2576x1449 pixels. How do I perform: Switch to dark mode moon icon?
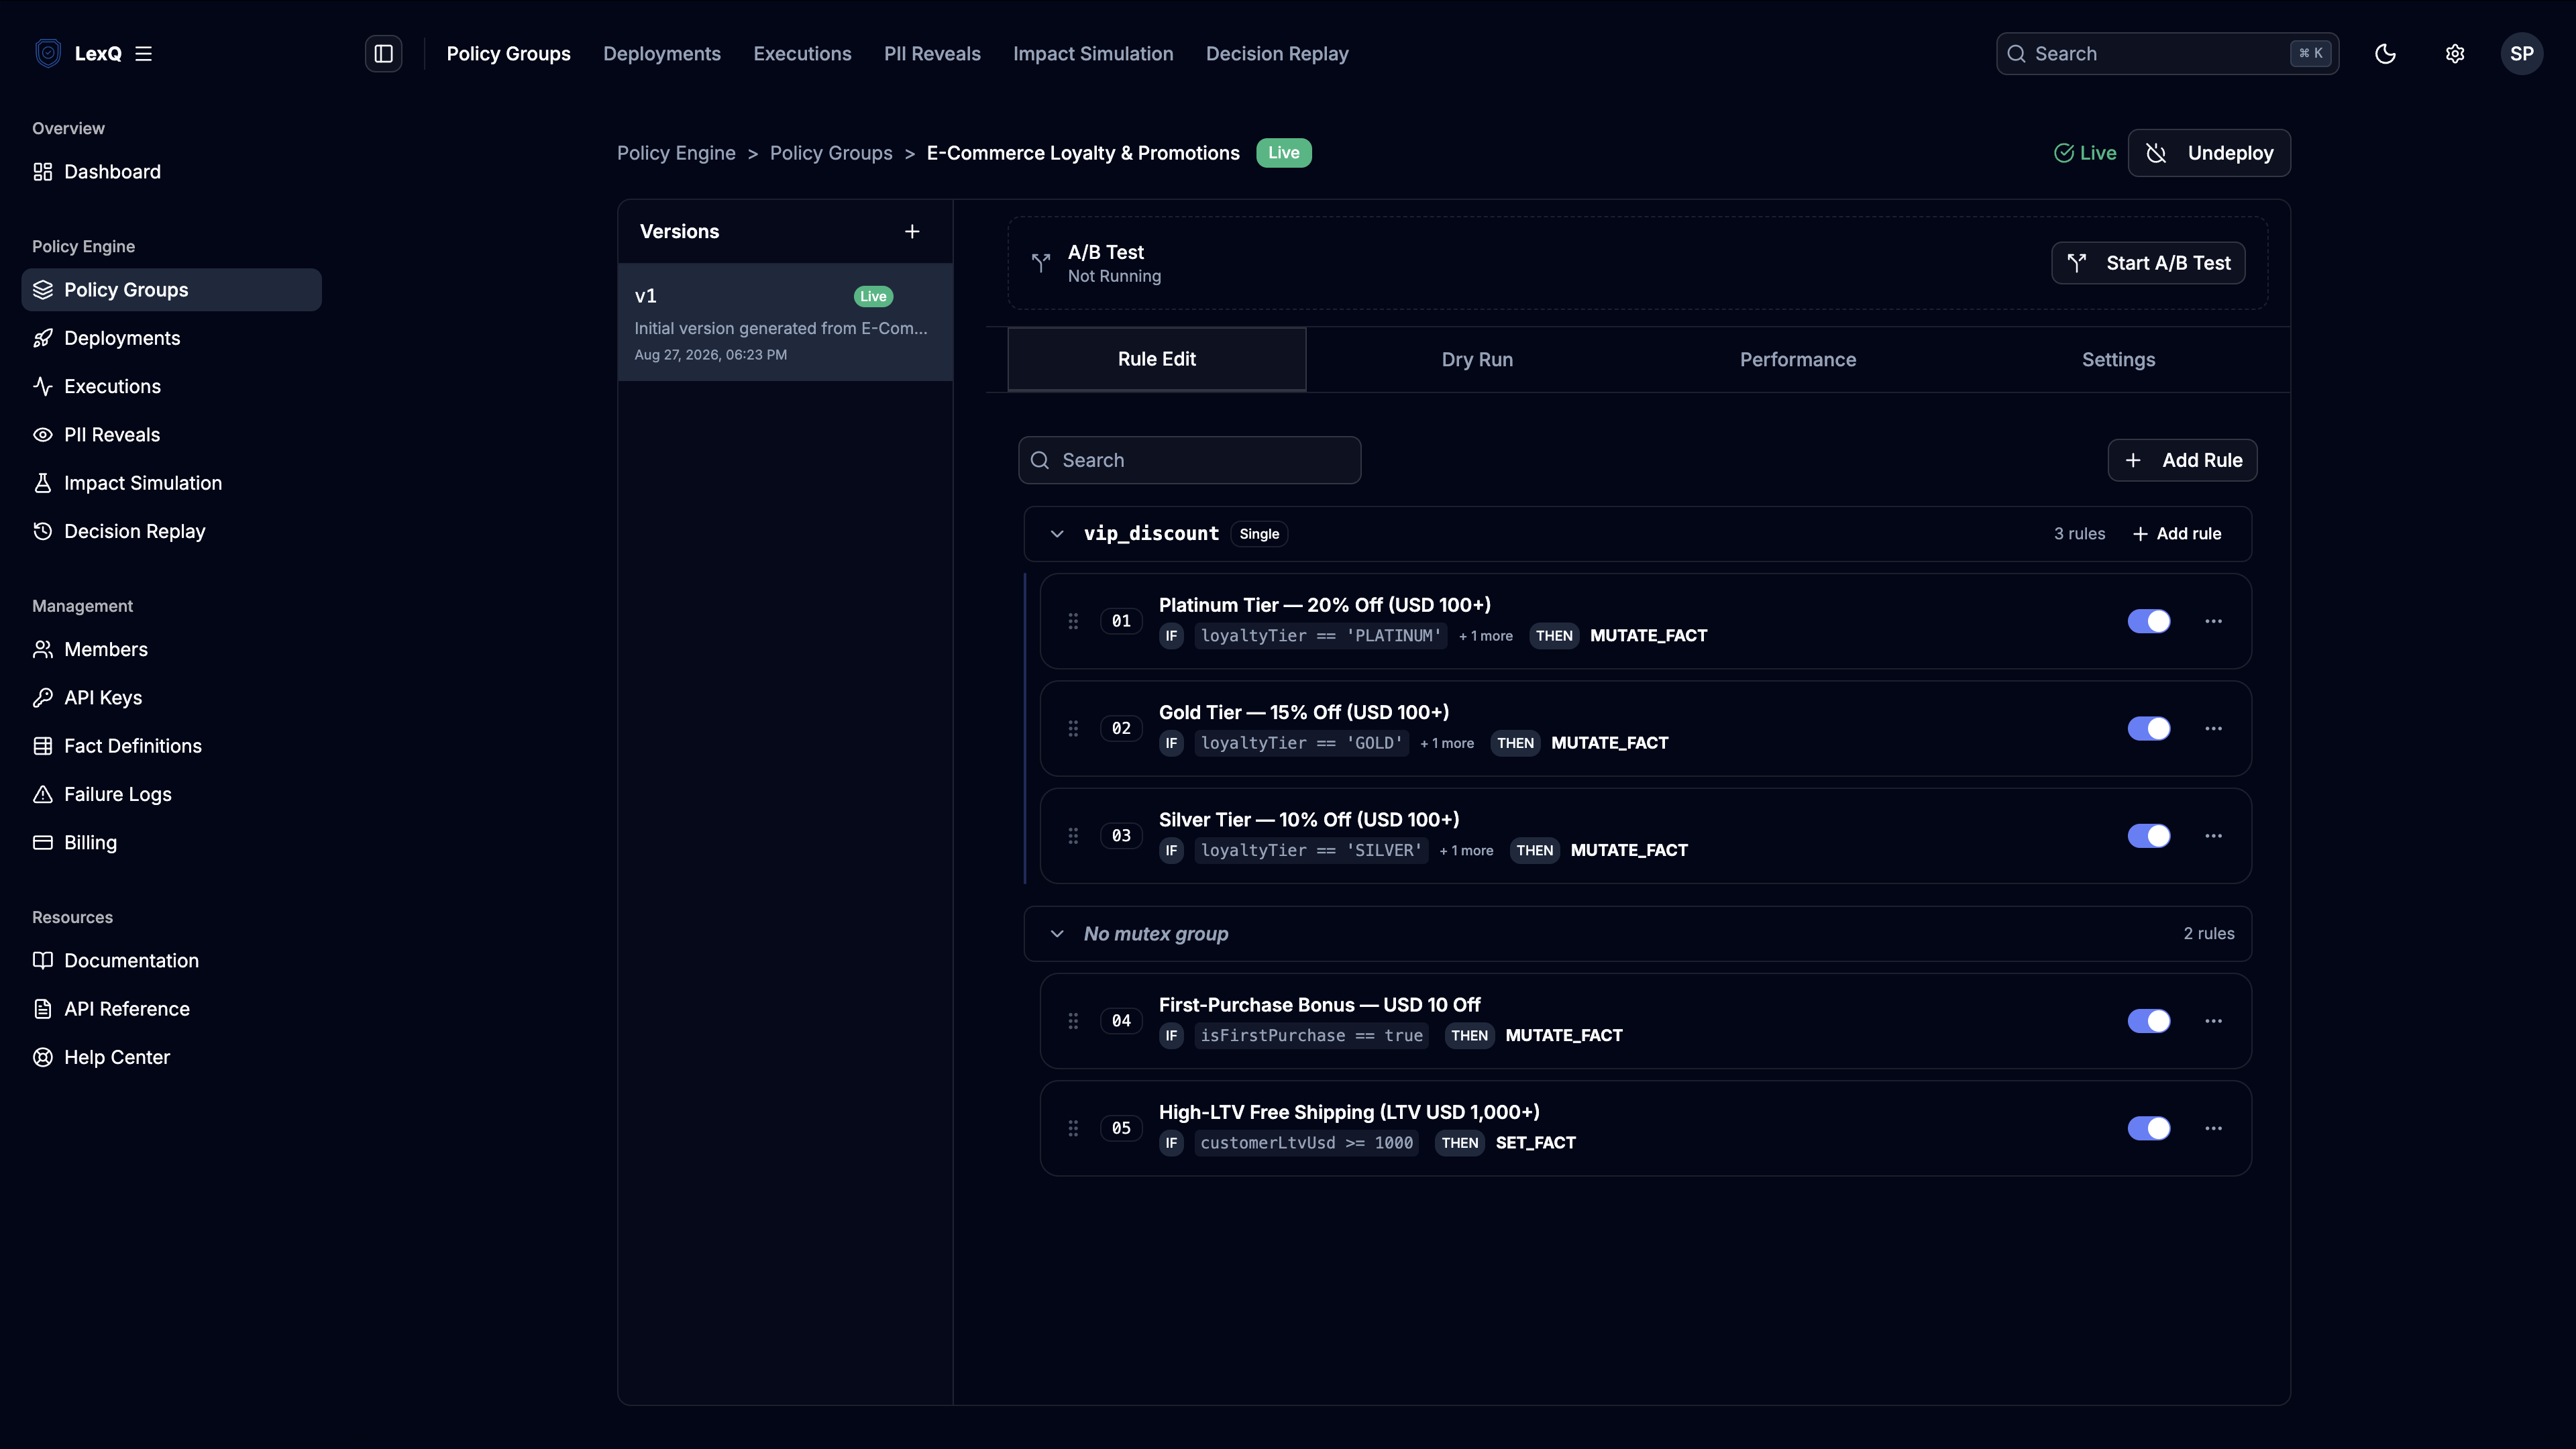pyautogui.click(x=2385, y=54)
